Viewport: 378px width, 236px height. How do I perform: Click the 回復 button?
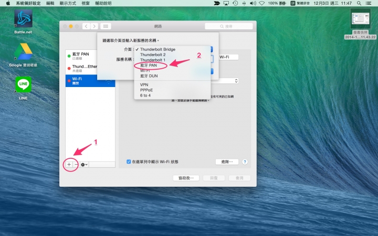(x=214, y=178)
